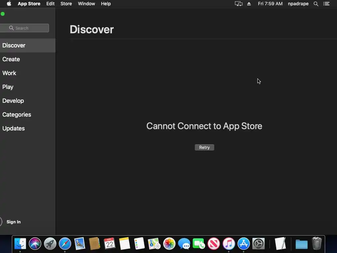Screen dimensions: 337x253
Task: Select Create in the sidebar
Action: point(28,59)
